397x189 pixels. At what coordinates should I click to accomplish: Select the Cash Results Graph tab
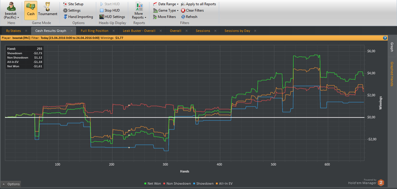(x=51, y=31)
